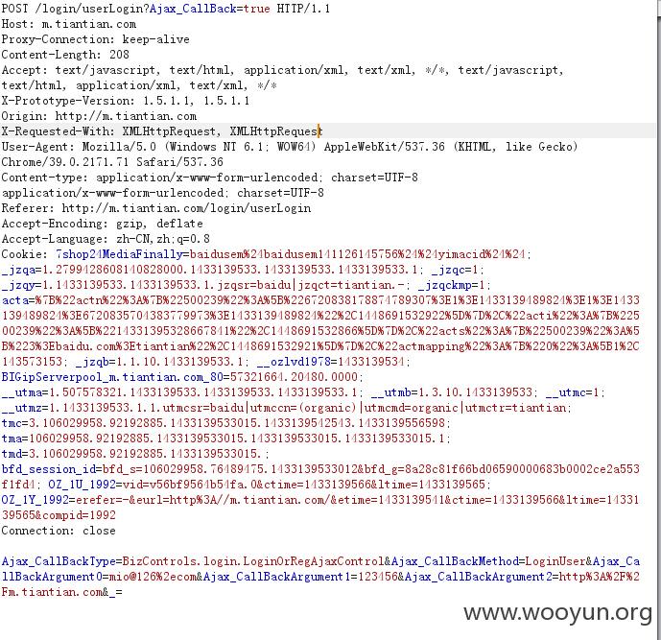Screen dimensions: 661x640
Task: Click the highlighted X-Requested-With header line
Action: pyautogui.click(x=162, y=131)
